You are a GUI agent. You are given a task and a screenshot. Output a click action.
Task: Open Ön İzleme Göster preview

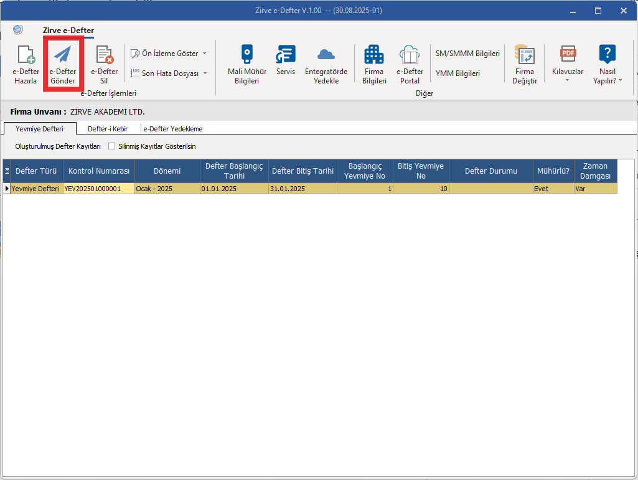[x=164, y=54]
